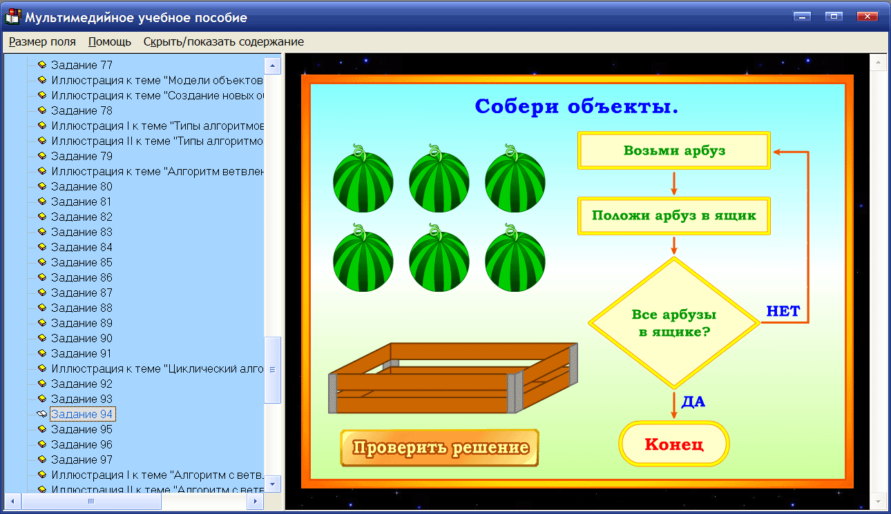Click the book icon next to Задание 77
This screenshot has height=514, width=891.
(41, 65)
